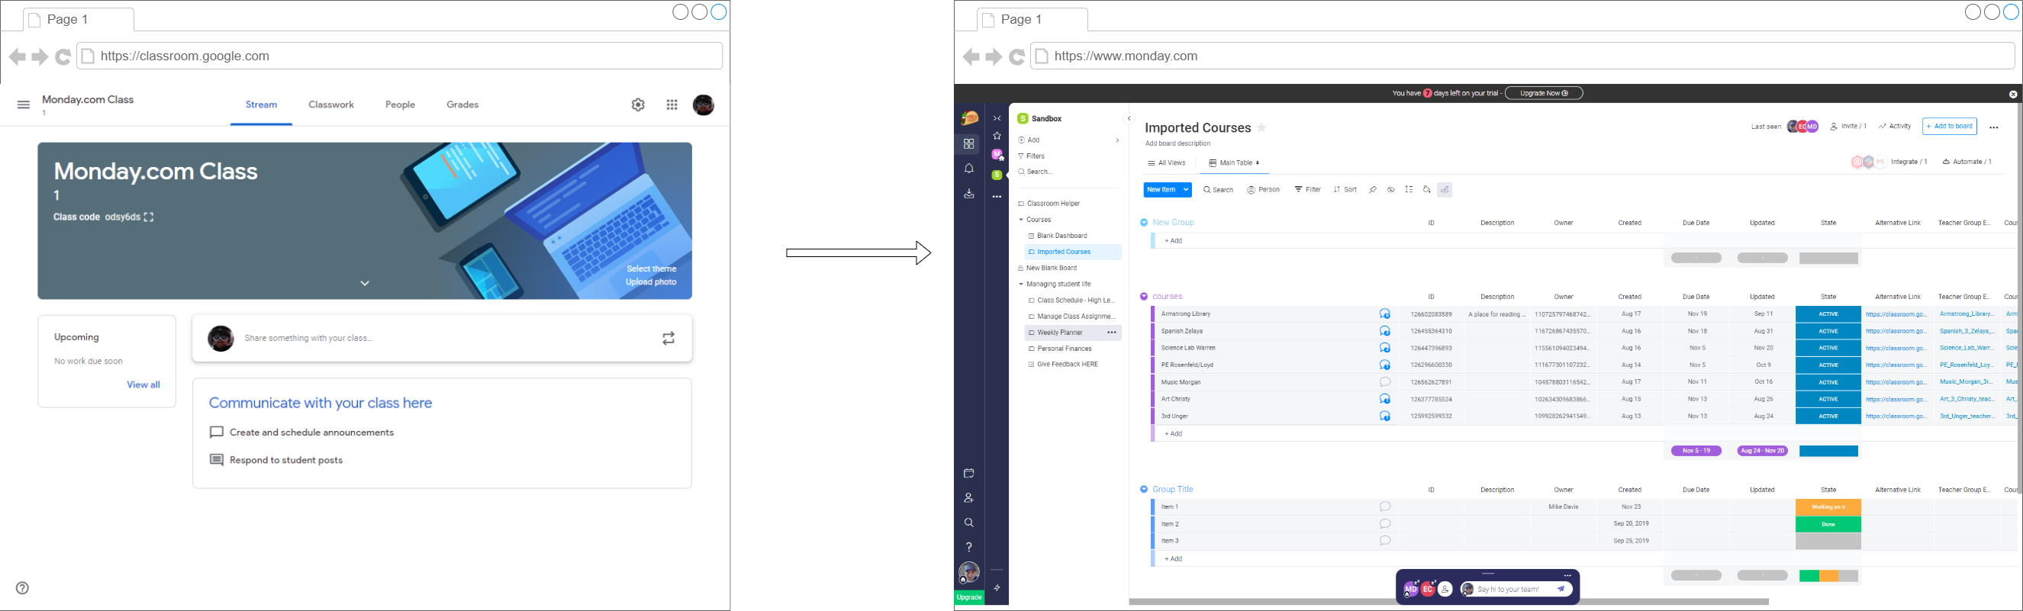
Task: Click invite members icon in monday sidebar
Action: point(969,497)
